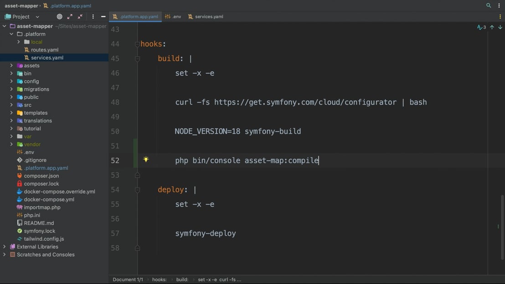Click 'hooks:' breadcrumb at bottom

160,279
